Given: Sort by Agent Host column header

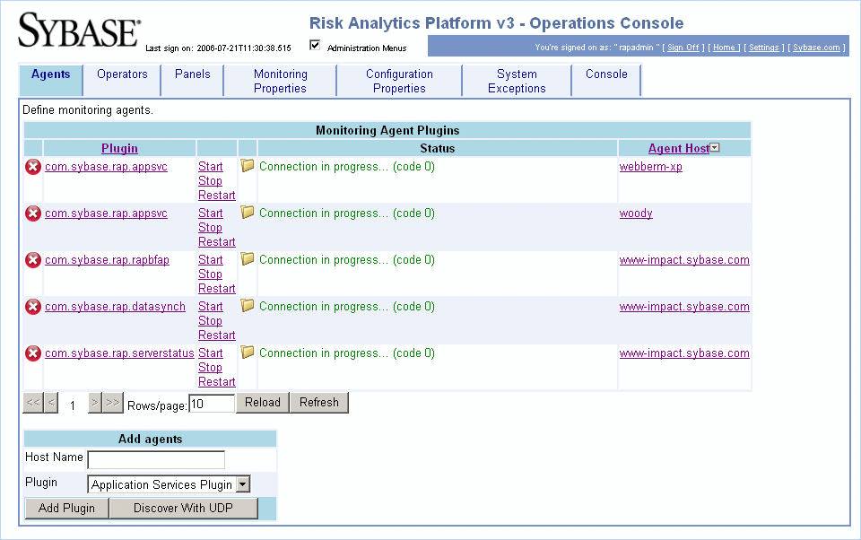Looking at the screenshot, I should click(679, 148).
